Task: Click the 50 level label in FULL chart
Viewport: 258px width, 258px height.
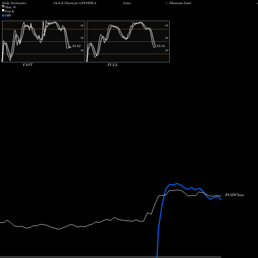Action: [x=167, y=38]
